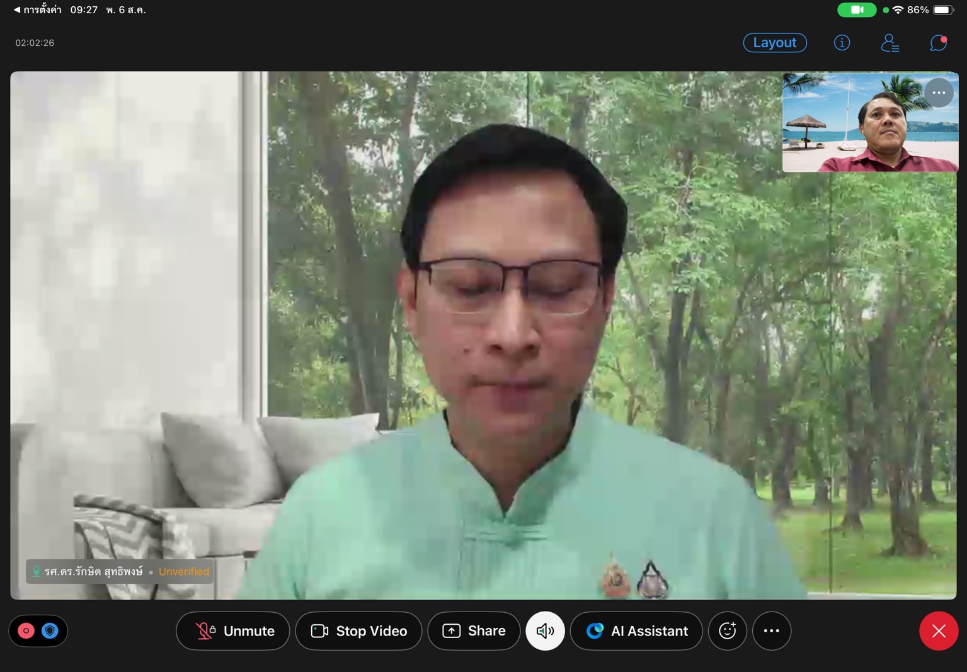Viewport: 967px width, 672px height.
Task: Select the self-view video thumbnail
Action: pyautogui.click(x=870, y=122)
